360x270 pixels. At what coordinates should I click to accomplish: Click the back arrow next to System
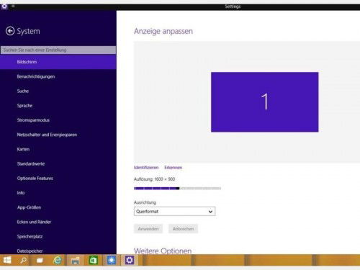[10, 31]
